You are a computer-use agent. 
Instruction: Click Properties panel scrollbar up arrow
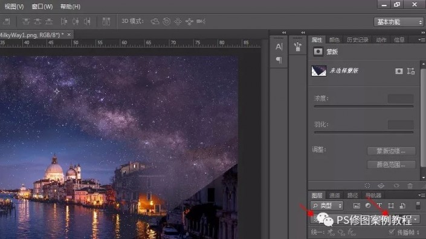tap(424, 64)
